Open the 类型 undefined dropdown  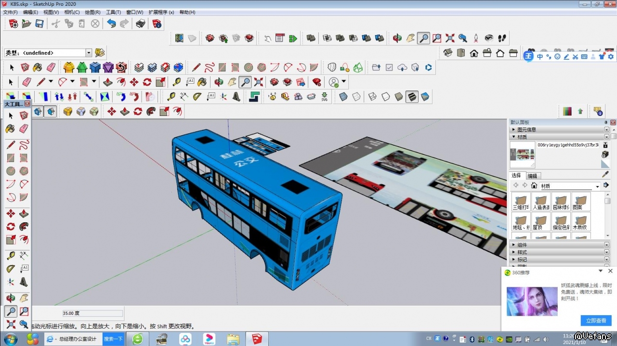point(89,53)
